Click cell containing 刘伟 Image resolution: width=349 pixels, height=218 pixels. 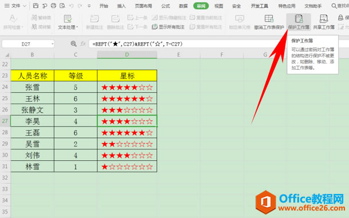33,155
